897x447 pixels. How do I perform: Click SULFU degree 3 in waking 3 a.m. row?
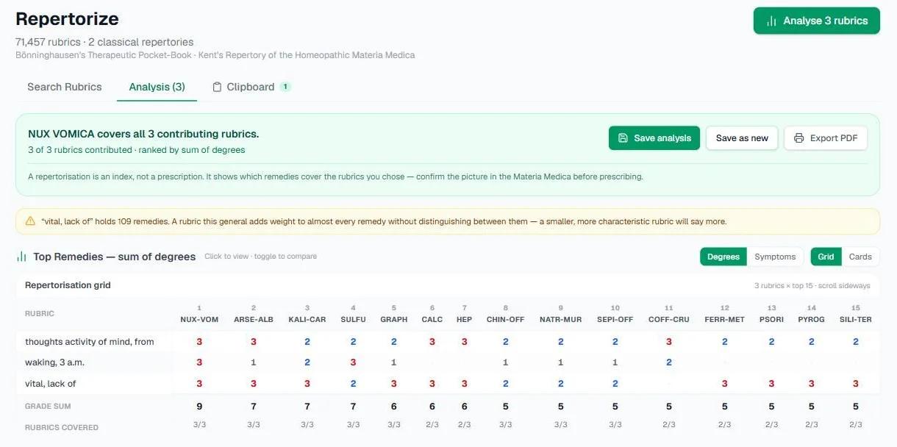[354, 362]
